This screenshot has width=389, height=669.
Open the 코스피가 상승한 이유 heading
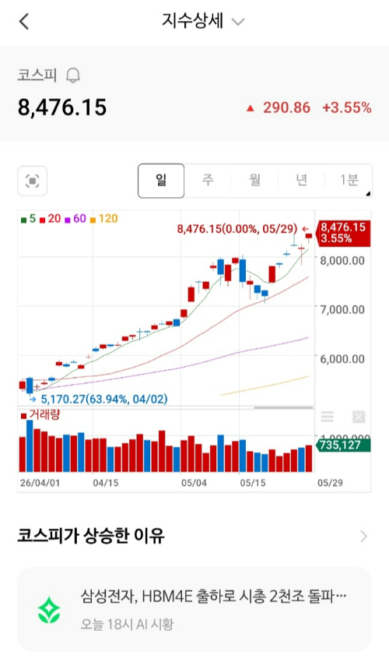point(91,536)
